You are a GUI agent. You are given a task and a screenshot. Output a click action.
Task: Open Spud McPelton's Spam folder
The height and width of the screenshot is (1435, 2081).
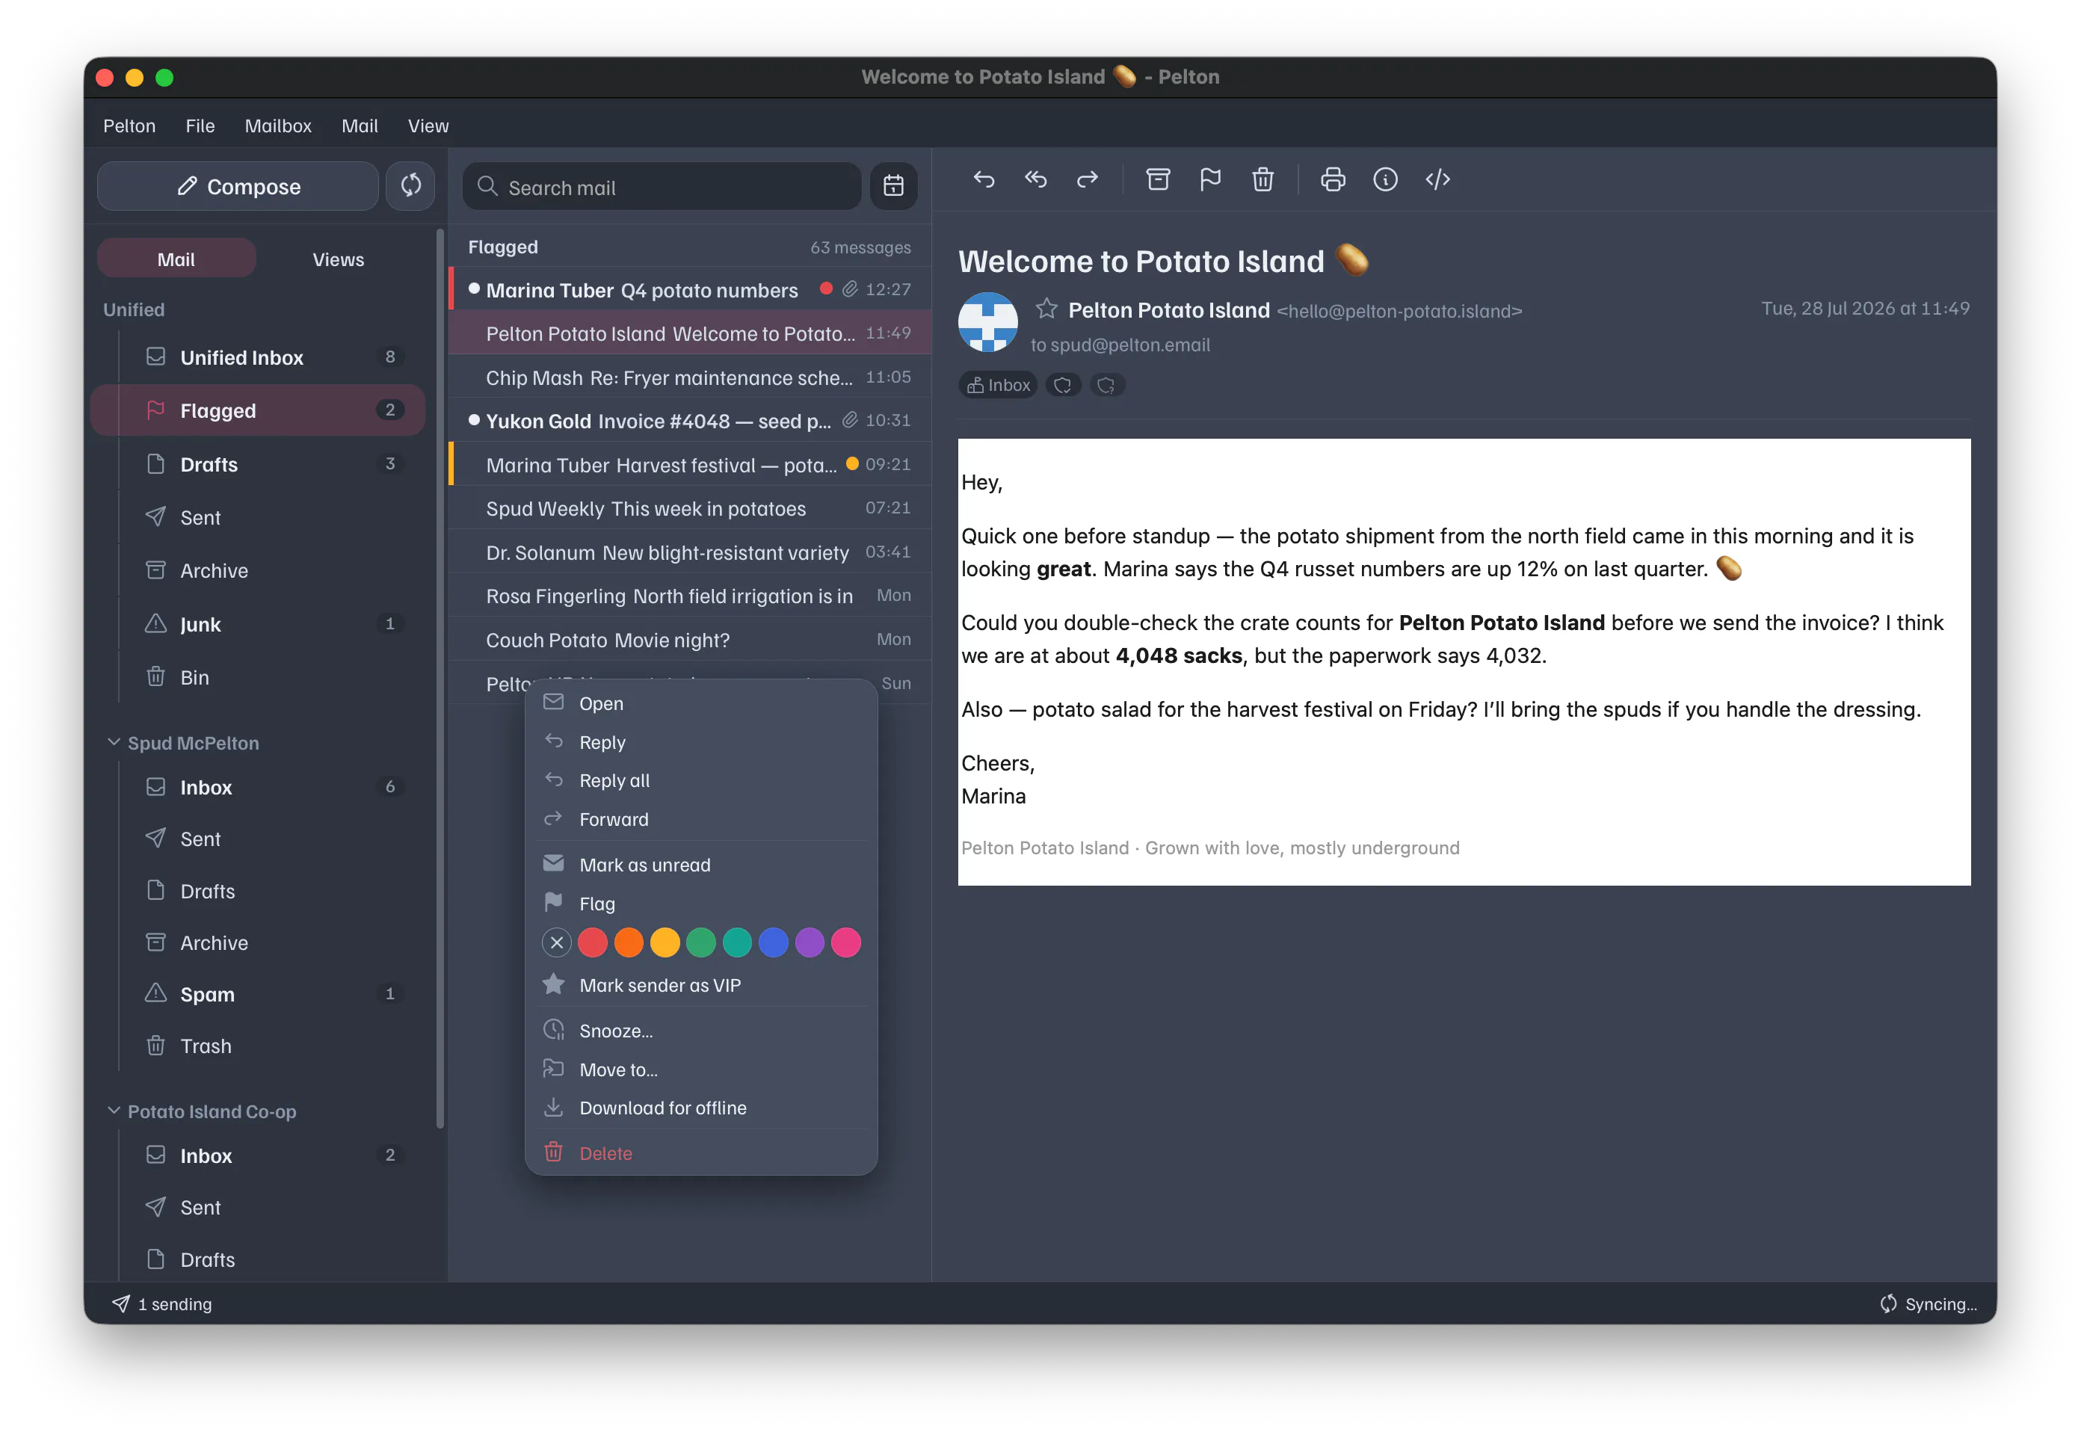click(259, 993)
